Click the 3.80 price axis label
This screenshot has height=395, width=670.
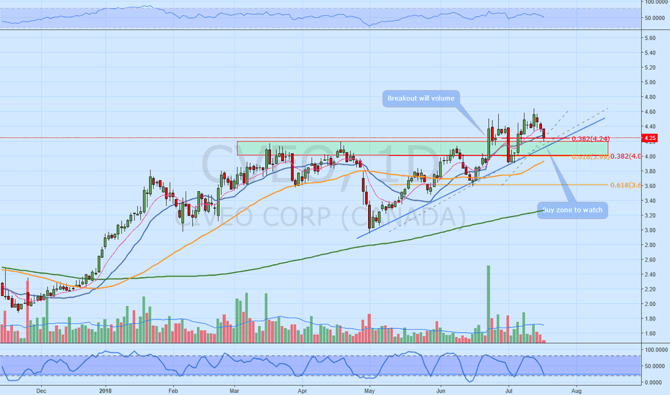pos(649,171)
